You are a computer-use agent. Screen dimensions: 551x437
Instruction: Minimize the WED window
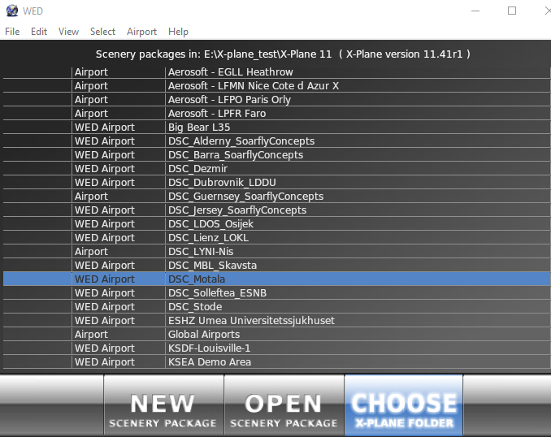pos(475,11)
